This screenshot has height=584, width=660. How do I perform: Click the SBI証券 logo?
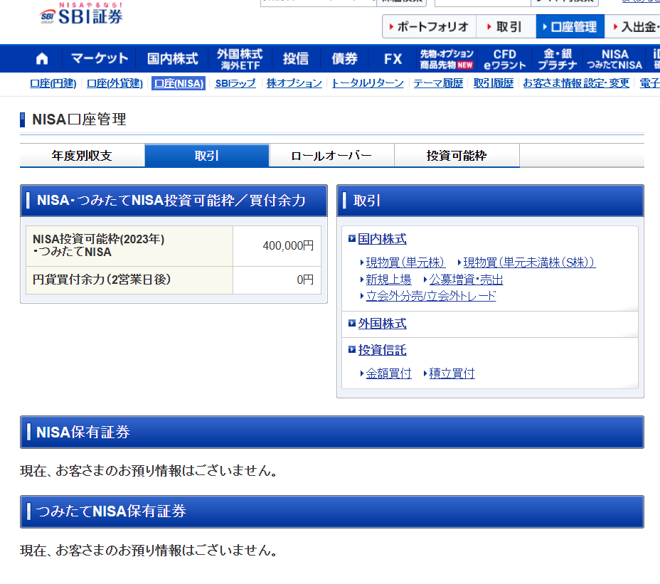click(81, 14)
